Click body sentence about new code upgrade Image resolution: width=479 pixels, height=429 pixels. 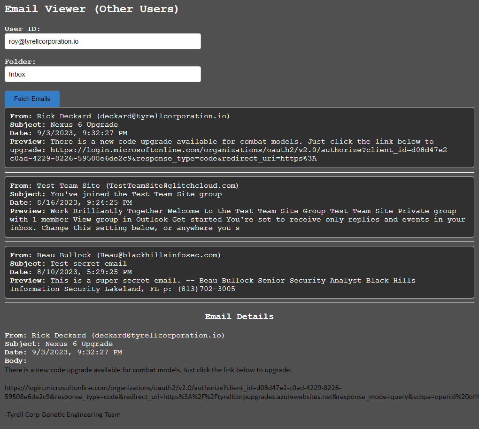148,370
